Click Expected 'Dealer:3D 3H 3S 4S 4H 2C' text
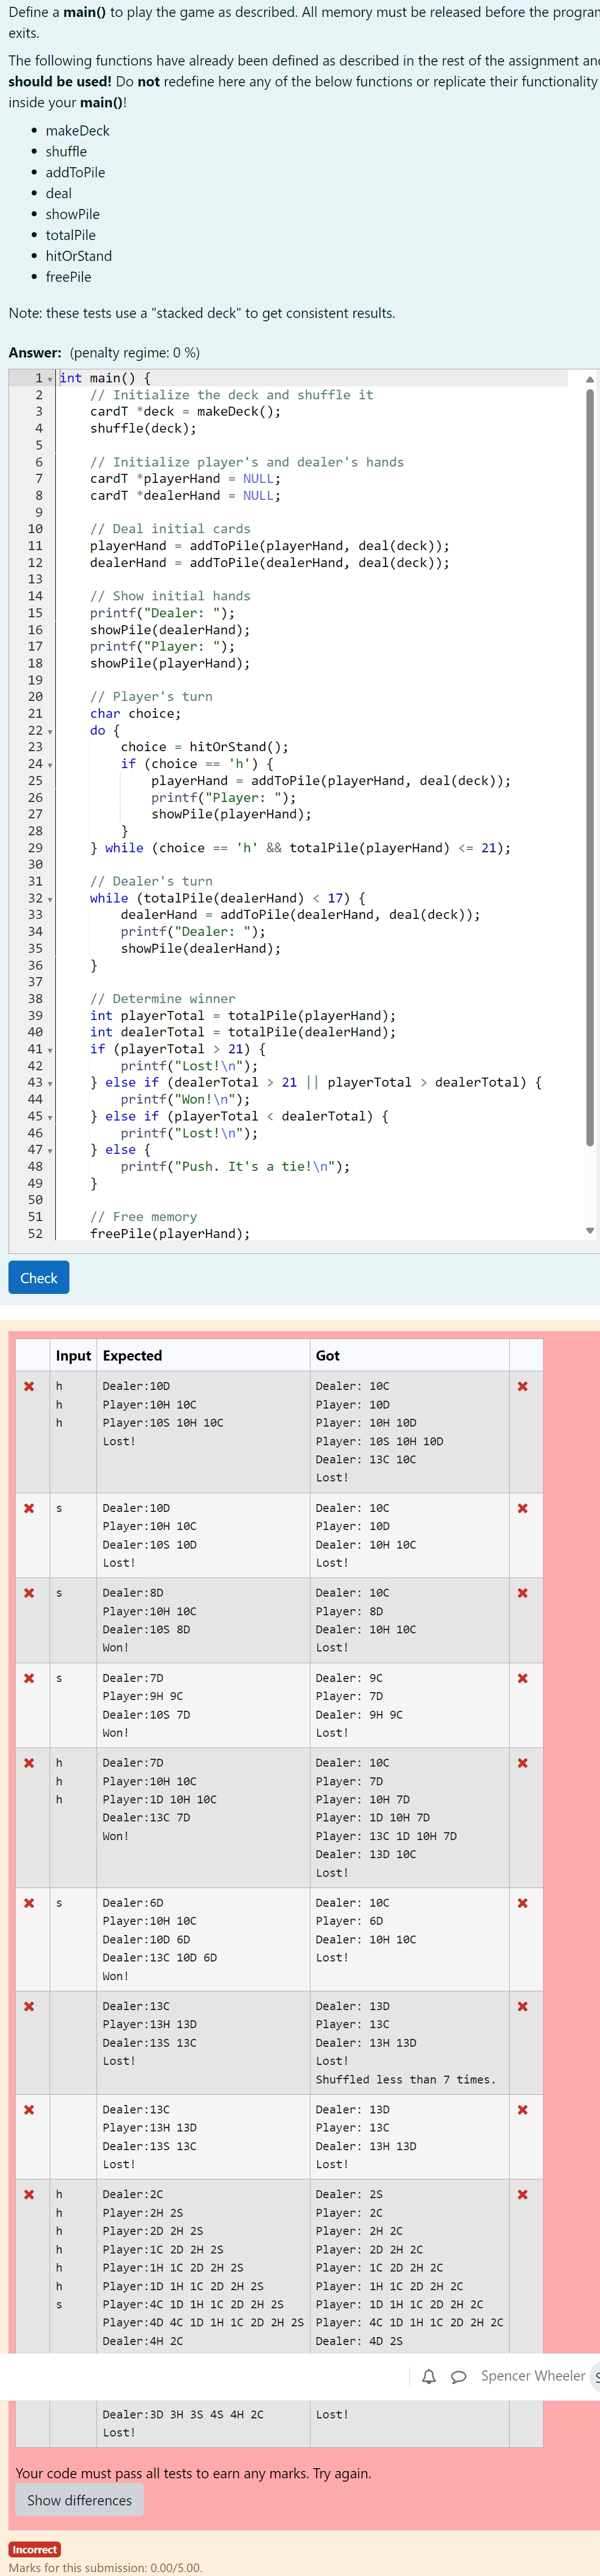 coord(183,2414)
